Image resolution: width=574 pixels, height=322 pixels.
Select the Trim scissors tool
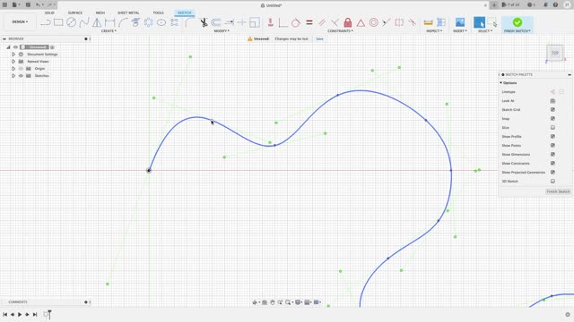point(204,22)
